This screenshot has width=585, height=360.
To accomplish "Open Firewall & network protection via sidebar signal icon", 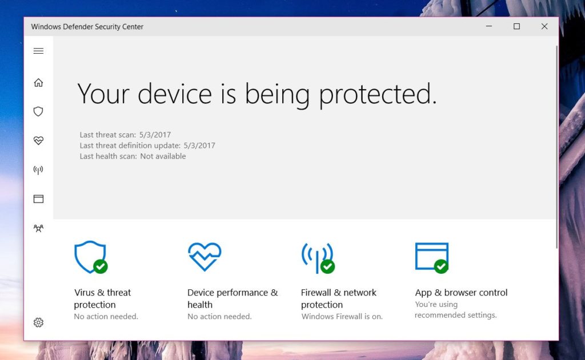I will tap(38, 169).
